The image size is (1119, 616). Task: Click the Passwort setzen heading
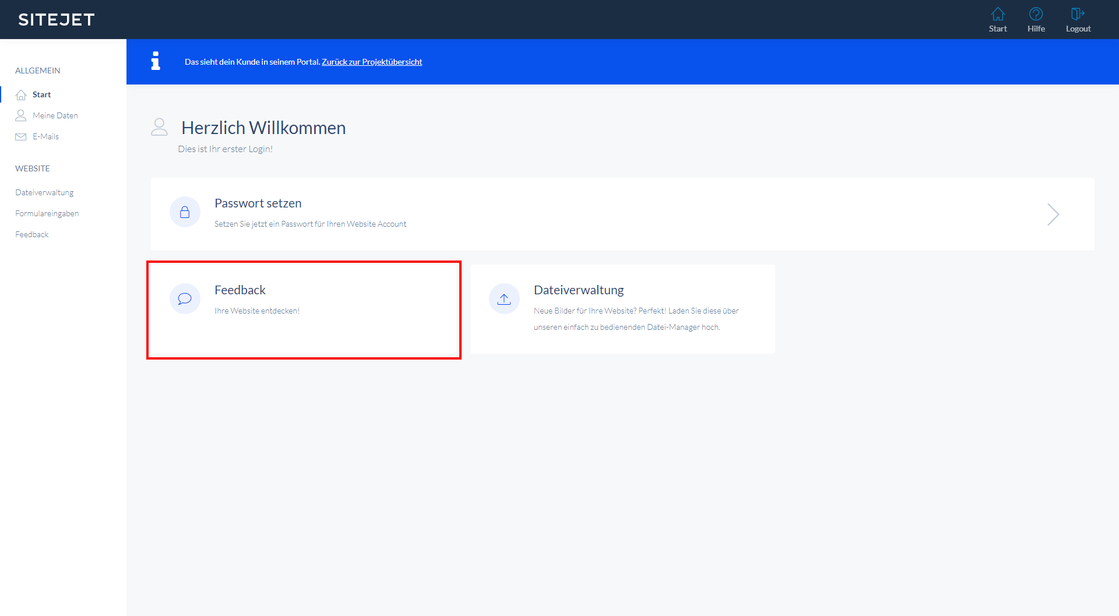(x=258, y=203)
